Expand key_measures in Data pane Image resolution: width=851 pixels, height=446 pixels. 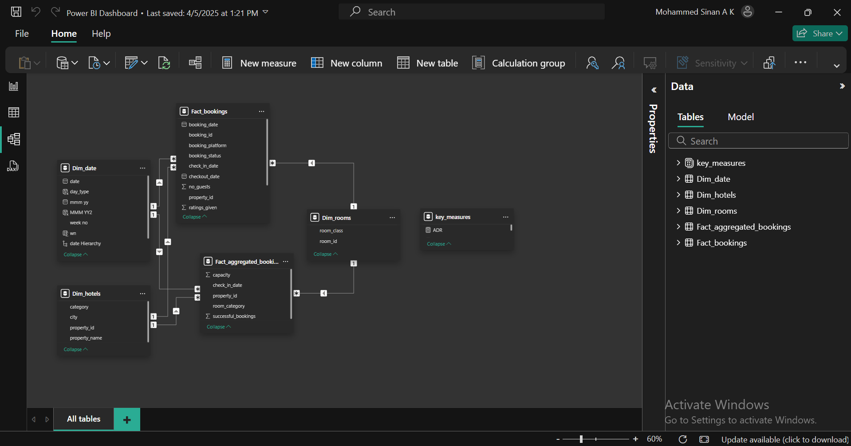678,163
